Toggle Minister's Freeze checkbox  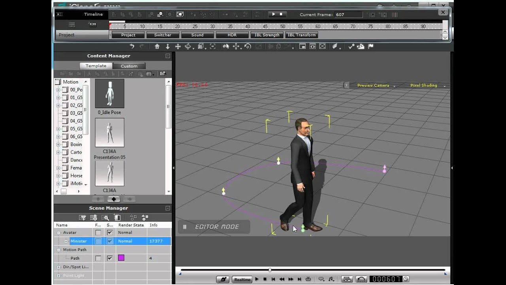coord(98,241)
